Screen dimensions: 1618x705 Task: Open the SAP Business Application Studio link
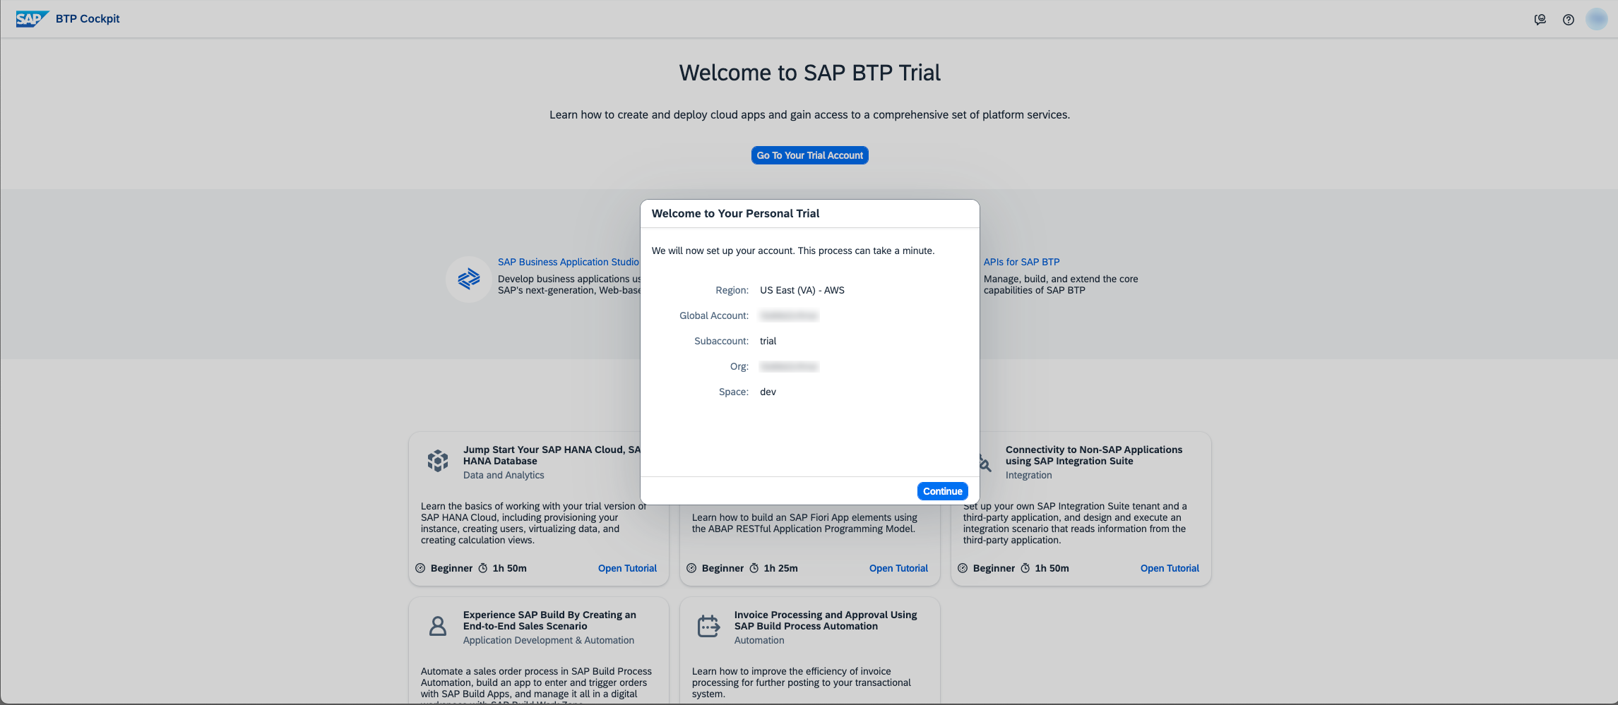(x=568, y=262)
